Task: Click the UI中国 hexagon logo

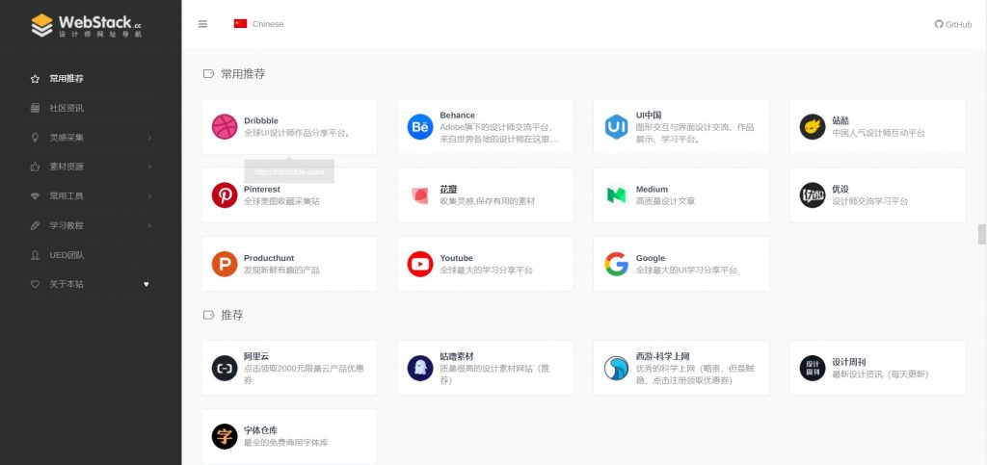Action: pyautogui.click(x=616, y=126)
